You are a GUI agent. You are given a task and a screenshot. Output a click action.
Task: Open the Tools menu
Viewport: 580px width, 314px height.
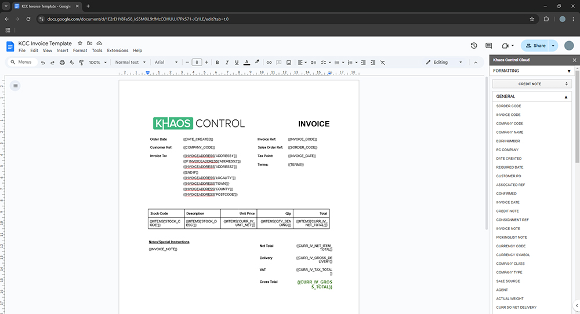coord(97,50)
